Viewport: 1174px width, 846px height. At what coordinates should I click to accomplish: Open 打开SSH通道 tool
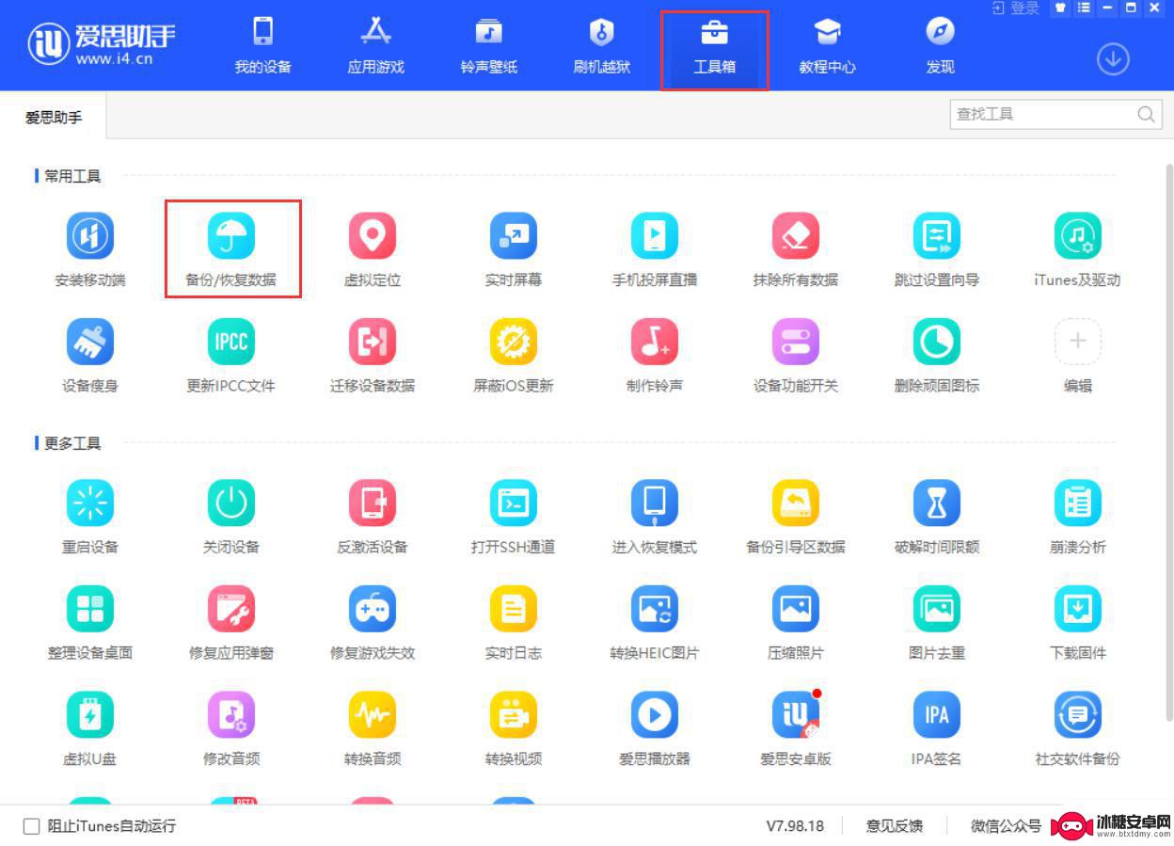click(514, 503)
